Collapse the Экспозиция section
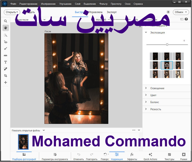The height and width of the screenshot is (162, 192). click(x=146, y=33)
